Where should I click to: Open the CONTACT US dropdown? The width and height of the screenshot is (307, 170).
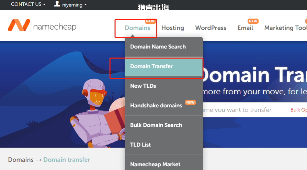[x=28, y=4]
